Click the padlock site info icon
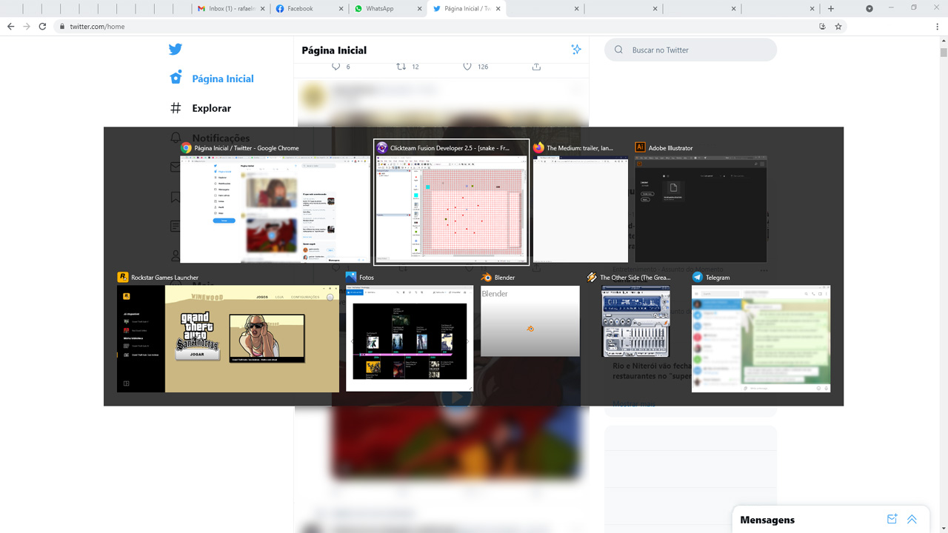 click(62, 26)
